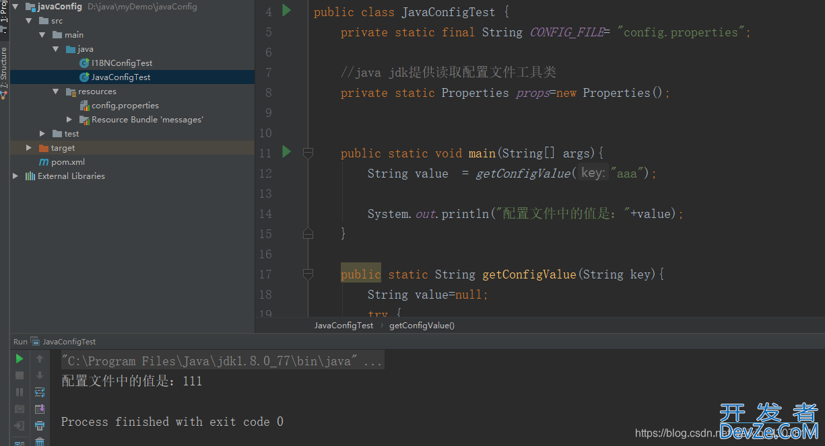This screenshot has height=446, width=825.
Task: Select the src folder row
Action: tap(132, 21)
